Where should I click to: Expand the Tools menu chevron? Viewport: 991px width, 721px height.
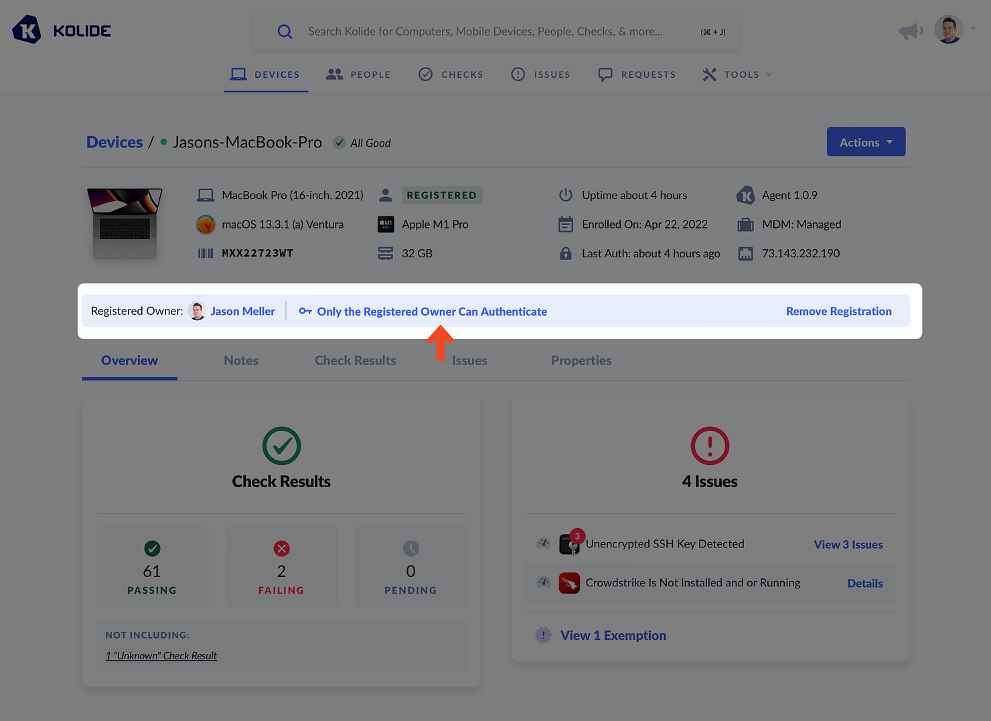[768, 74]
